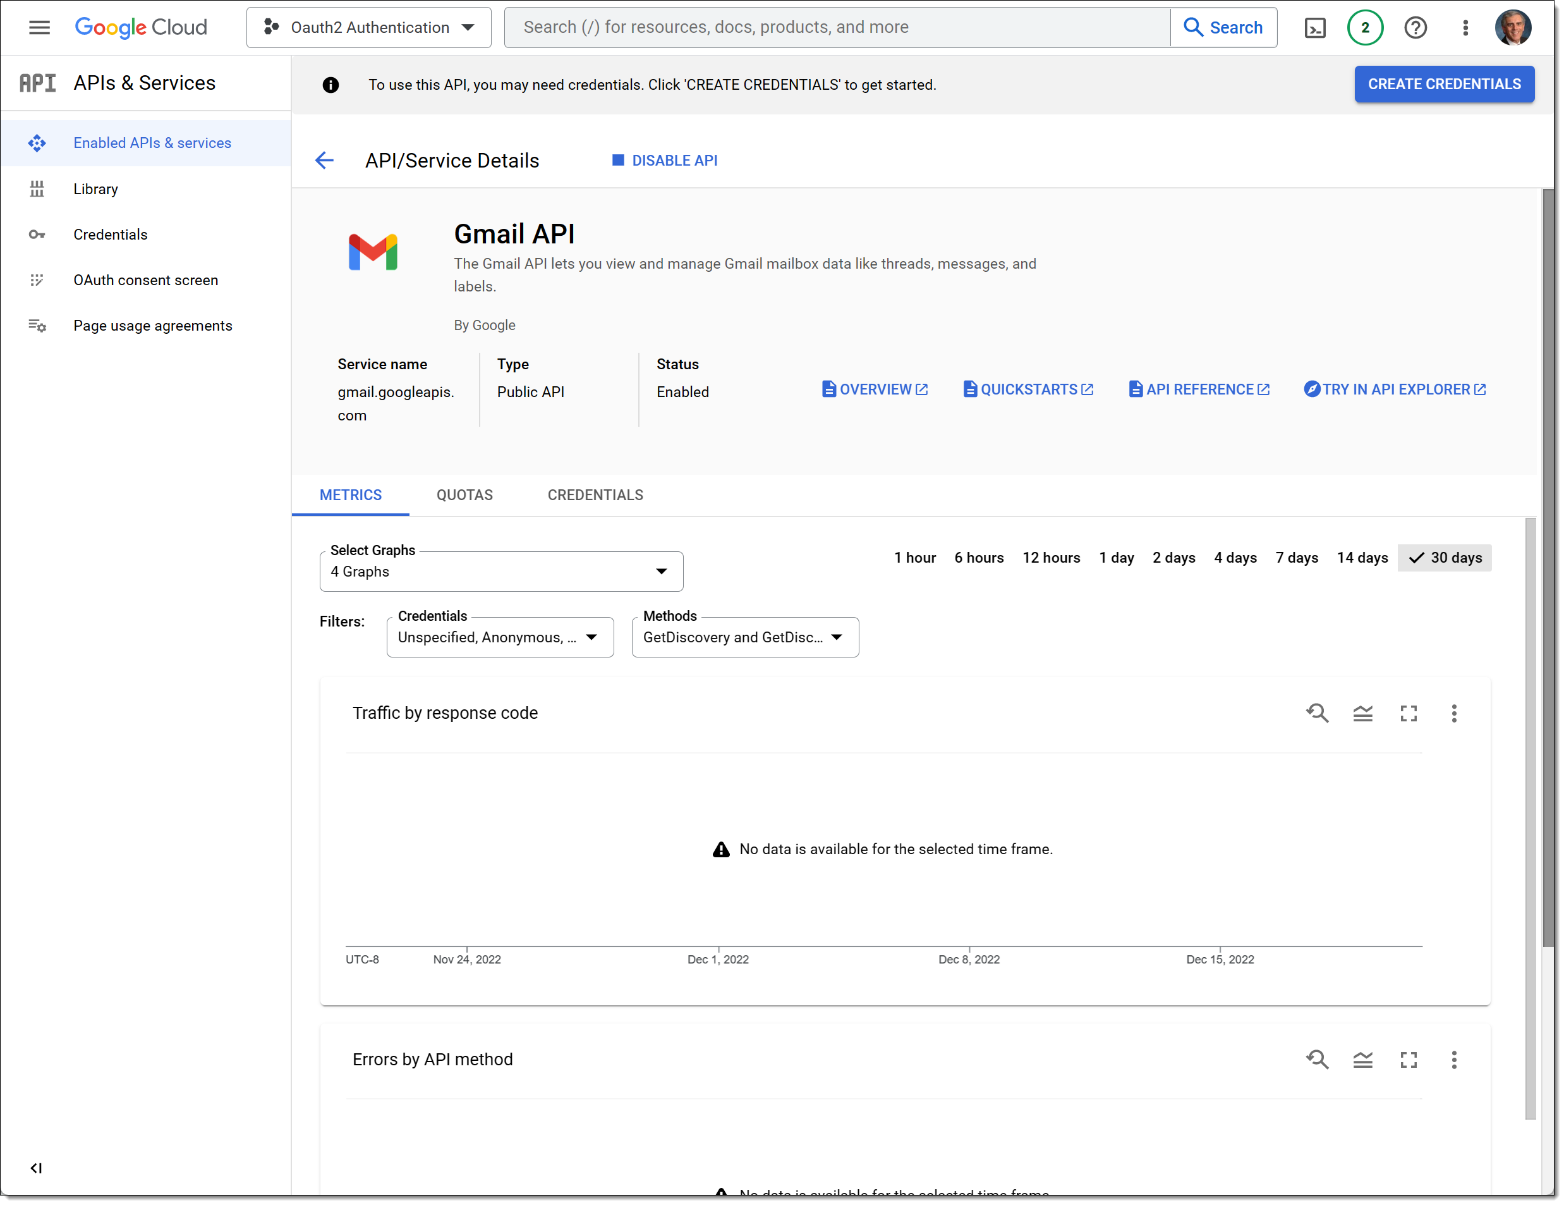Click the API icon beside APIs & Services
1564x1205 pixels.
click(x=37, y=83)
